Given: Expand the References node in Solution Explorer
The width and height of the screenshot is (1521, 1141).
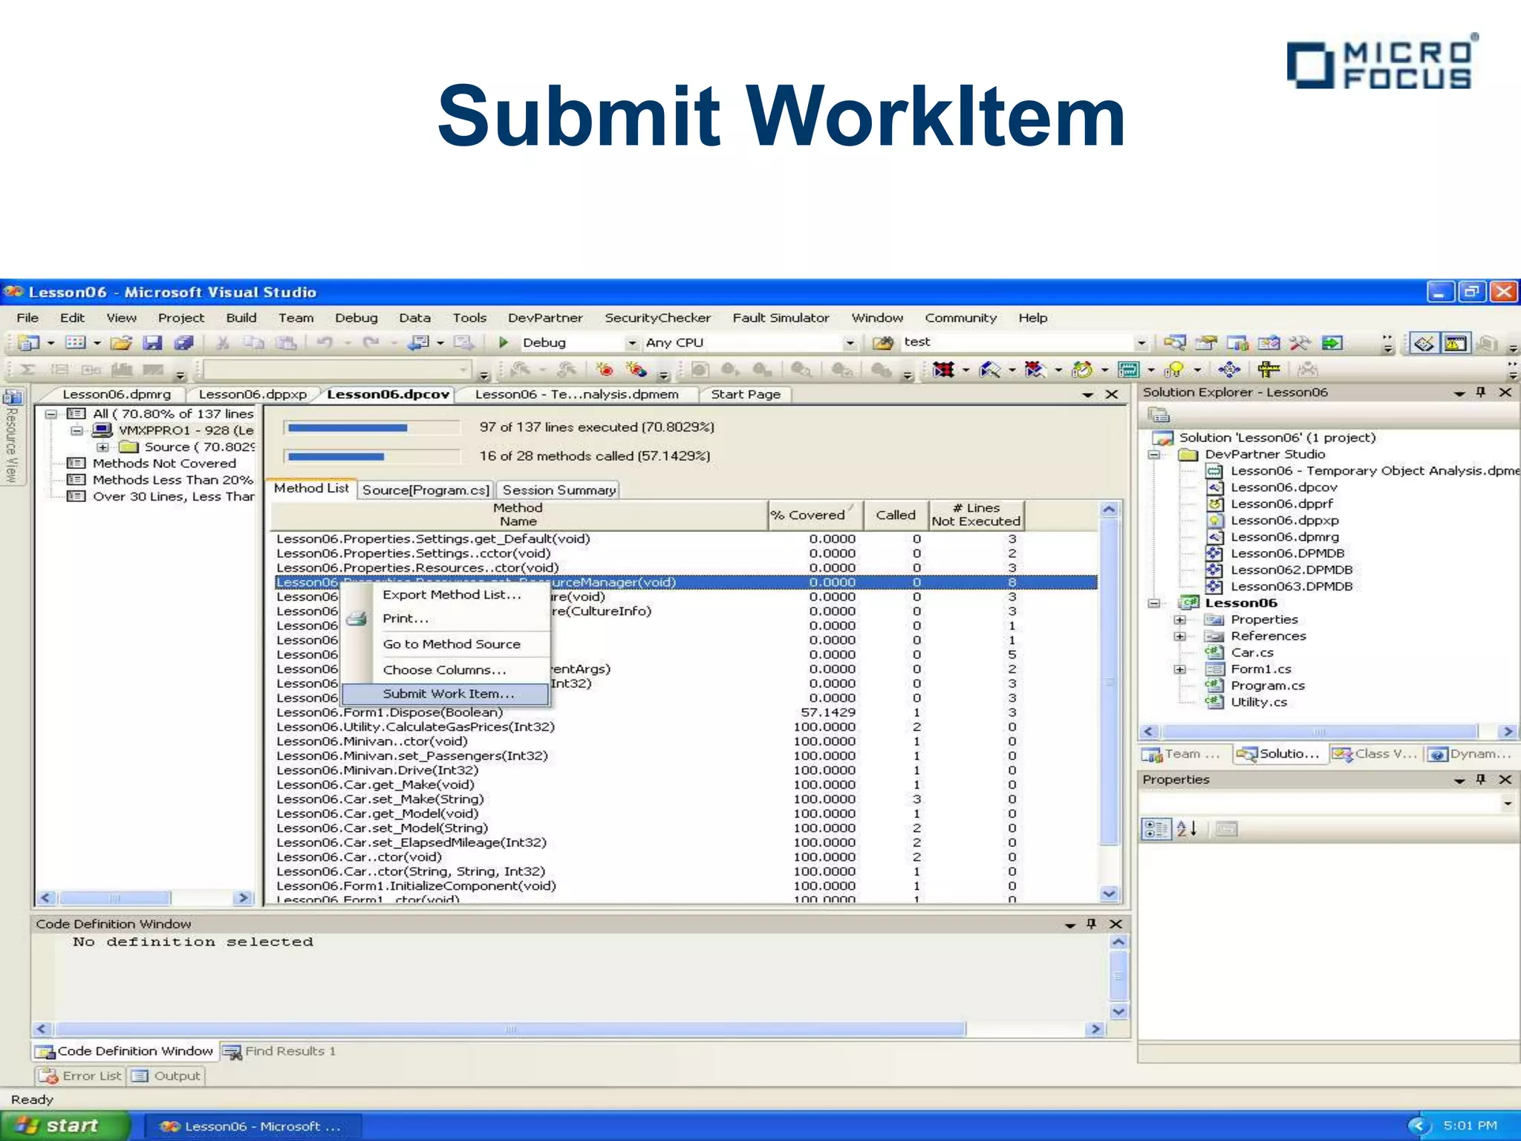Looking at the screenshot, I should click(1179, 636).
